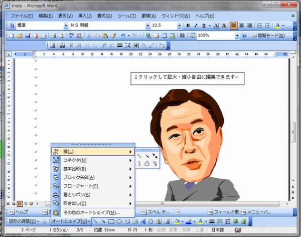Click the Bold formatting icon

[188, 26]
